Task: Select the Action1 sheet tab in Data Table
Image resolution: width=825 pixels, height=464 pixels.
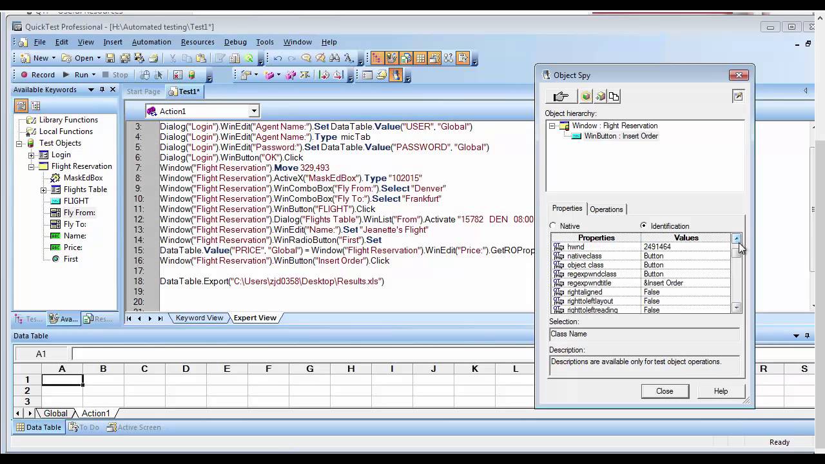Action: (95, 413)
